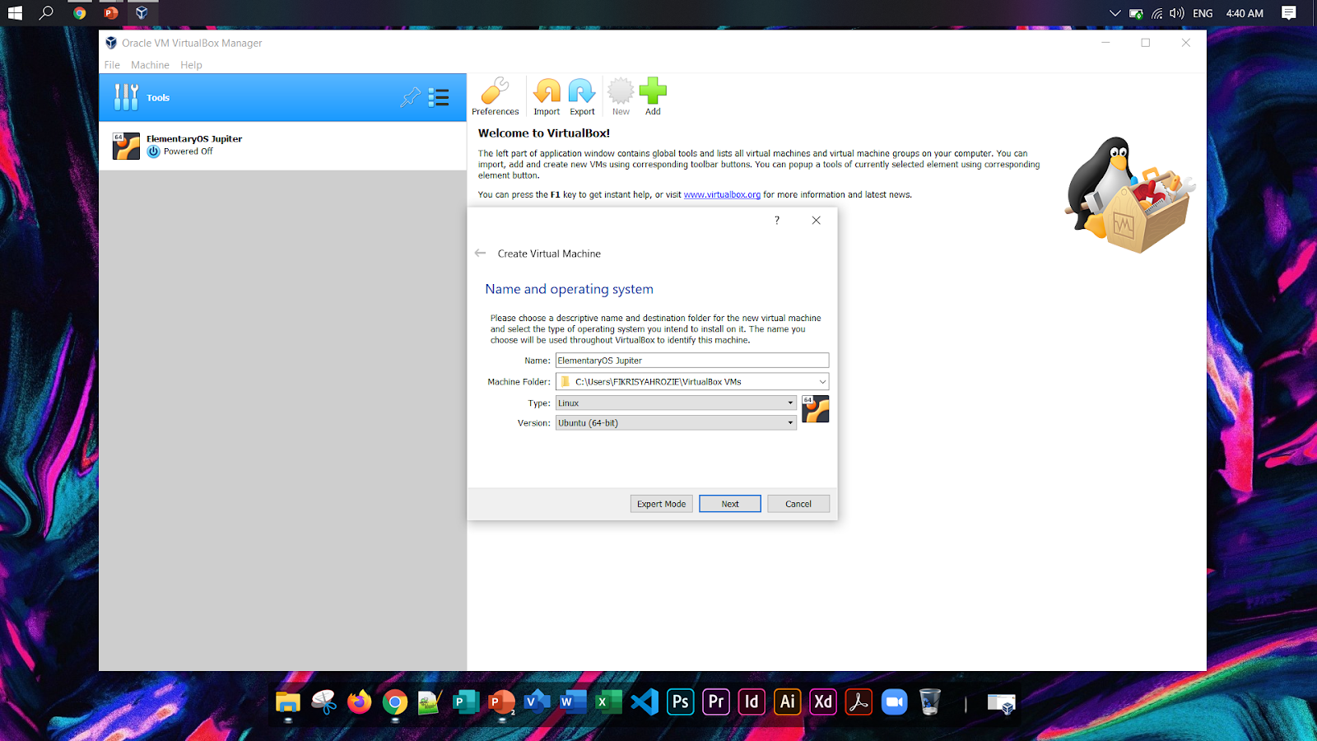Launch Microsoft Word from the dock
This screenshot has height=741, width=1317.
pos(573,702)
